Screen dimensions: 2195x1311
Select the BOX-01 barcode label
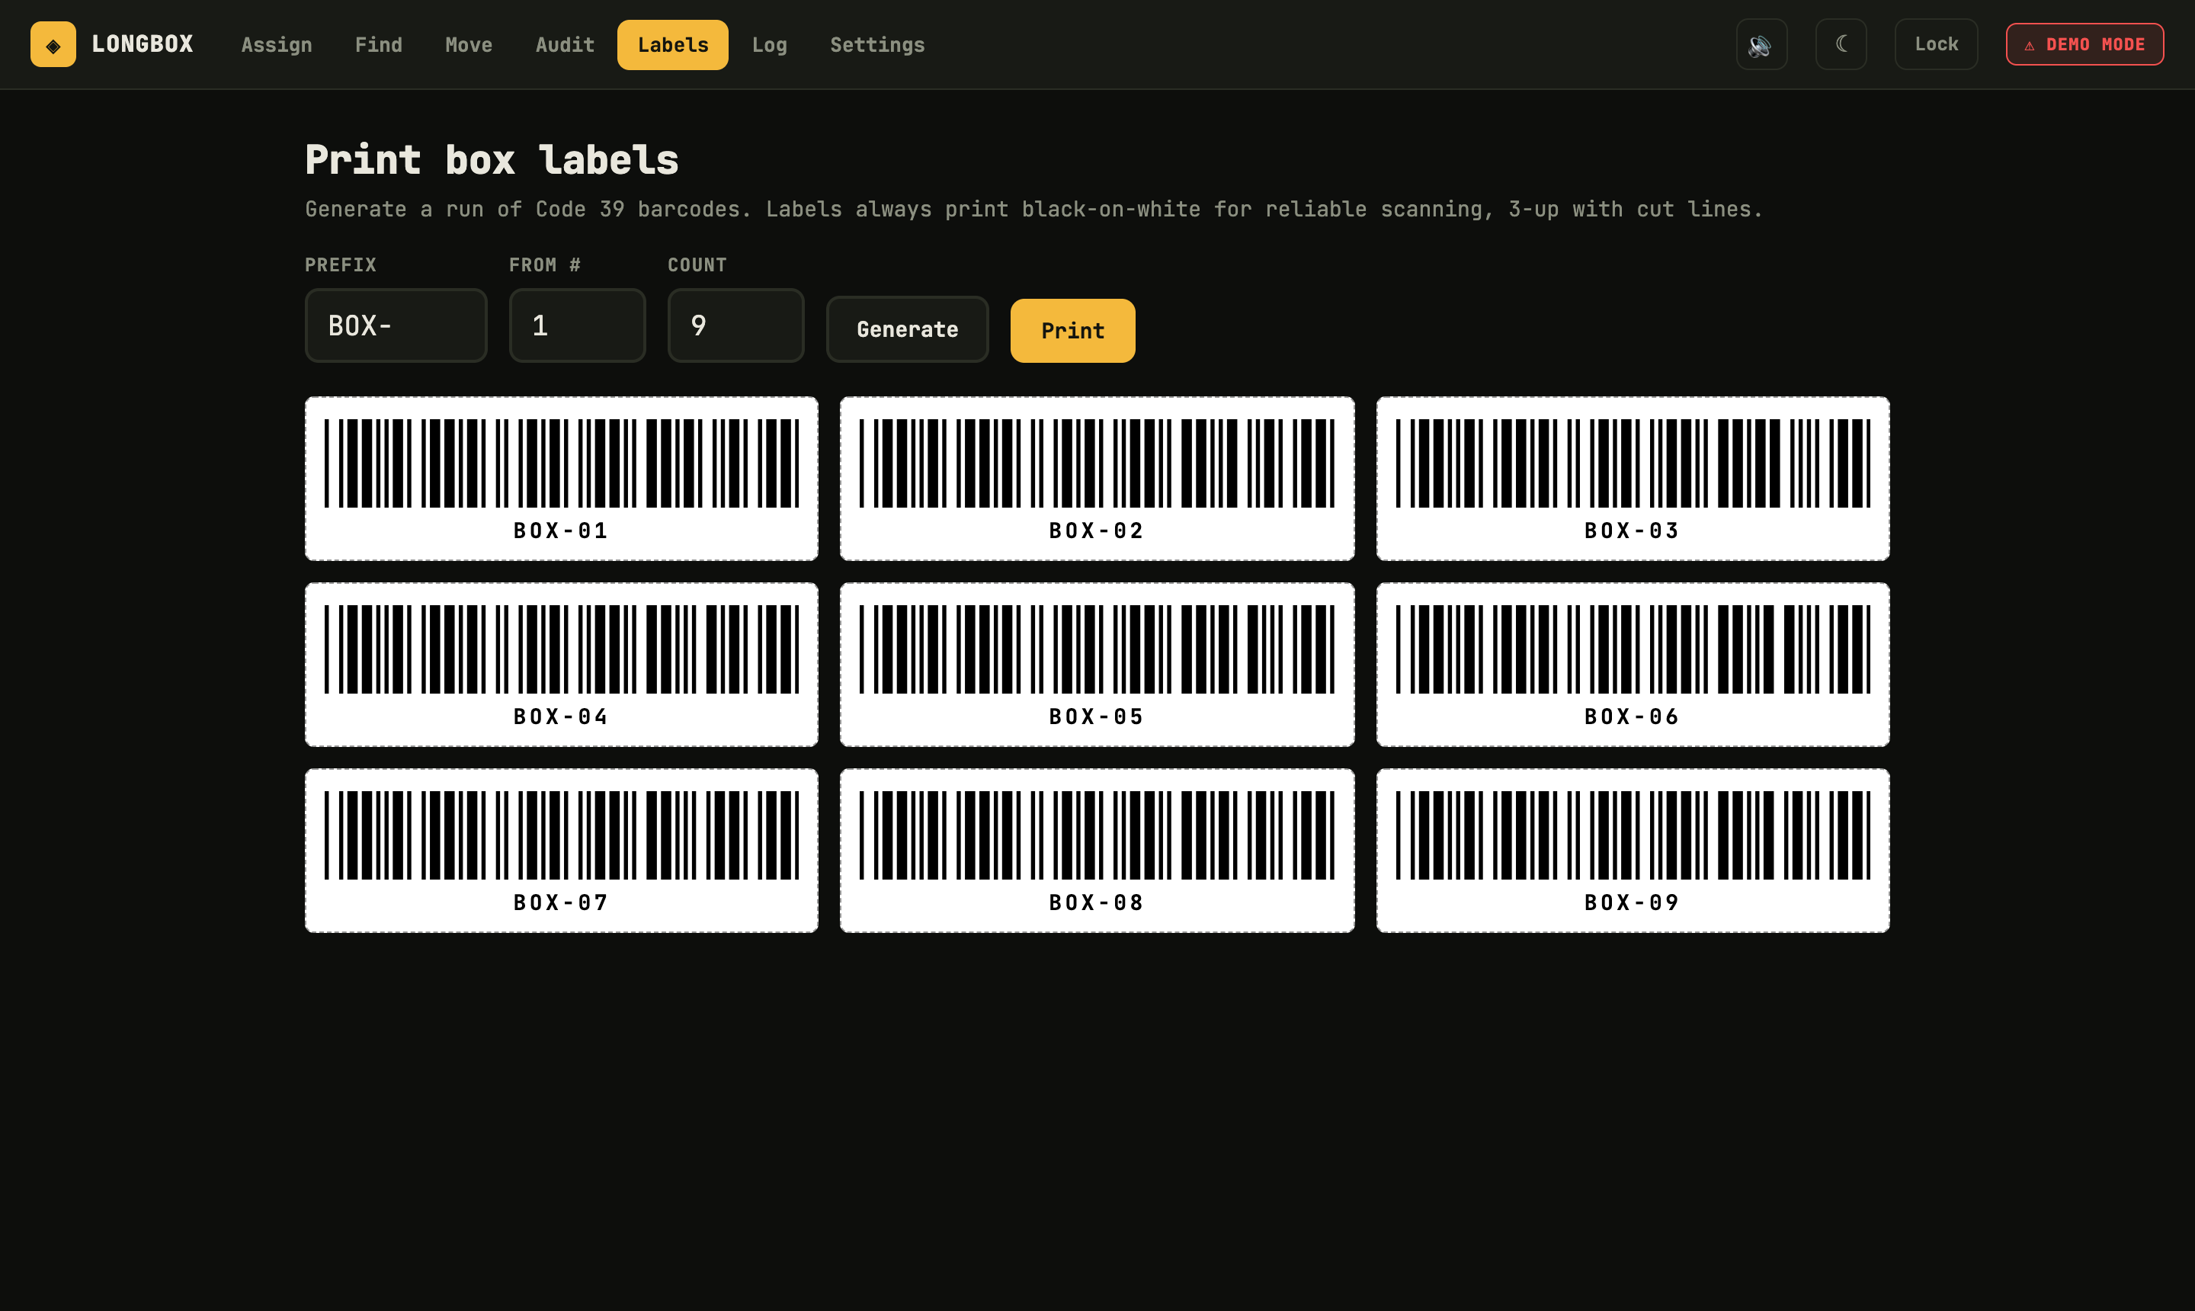[562, 479]
